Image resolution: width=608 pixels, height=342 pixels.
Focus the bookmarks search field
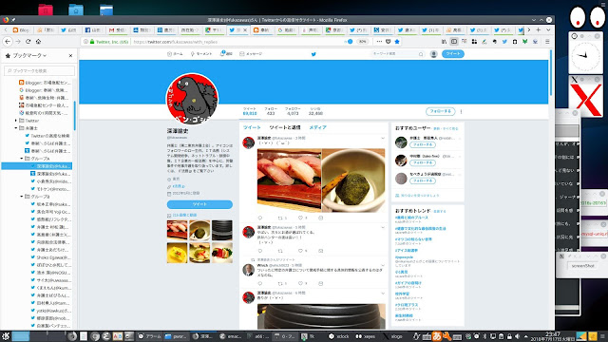[x=39, y=70]
